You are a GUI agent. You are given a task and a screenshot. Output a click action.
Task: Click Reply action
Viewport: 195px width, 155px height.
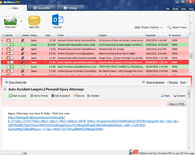tap(165, 96)
